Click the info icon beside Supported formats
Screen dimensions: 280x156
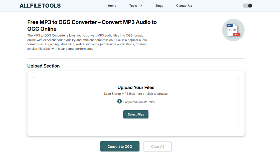point(119,101)
